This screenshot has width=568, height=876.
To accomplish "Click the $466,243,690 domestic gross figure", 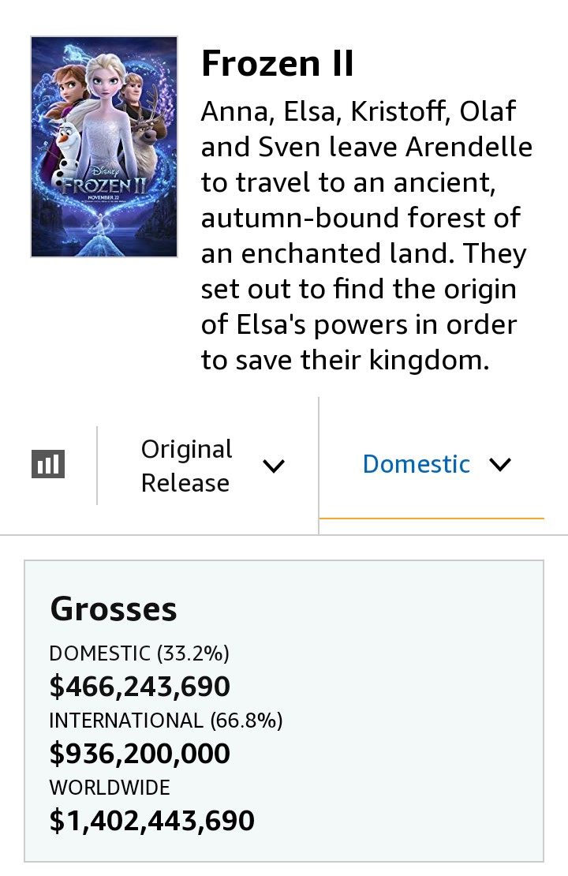I will pos(140,686).
